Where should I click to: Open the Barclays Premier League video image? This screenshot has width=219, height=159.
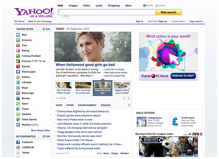click(168, 147)
